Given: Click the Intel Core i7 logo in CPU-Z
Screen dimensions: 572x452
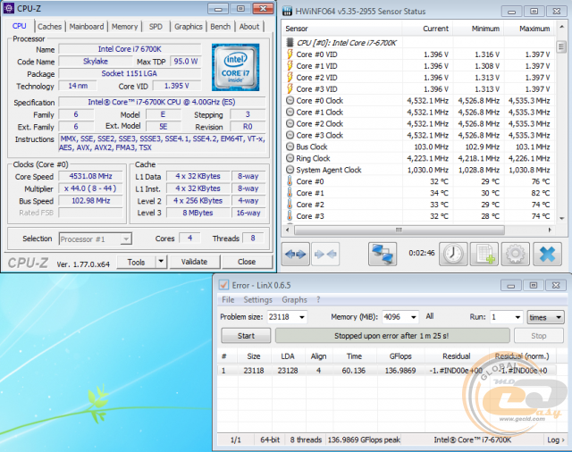Looking at the screenshot, I should coord(235,67).
